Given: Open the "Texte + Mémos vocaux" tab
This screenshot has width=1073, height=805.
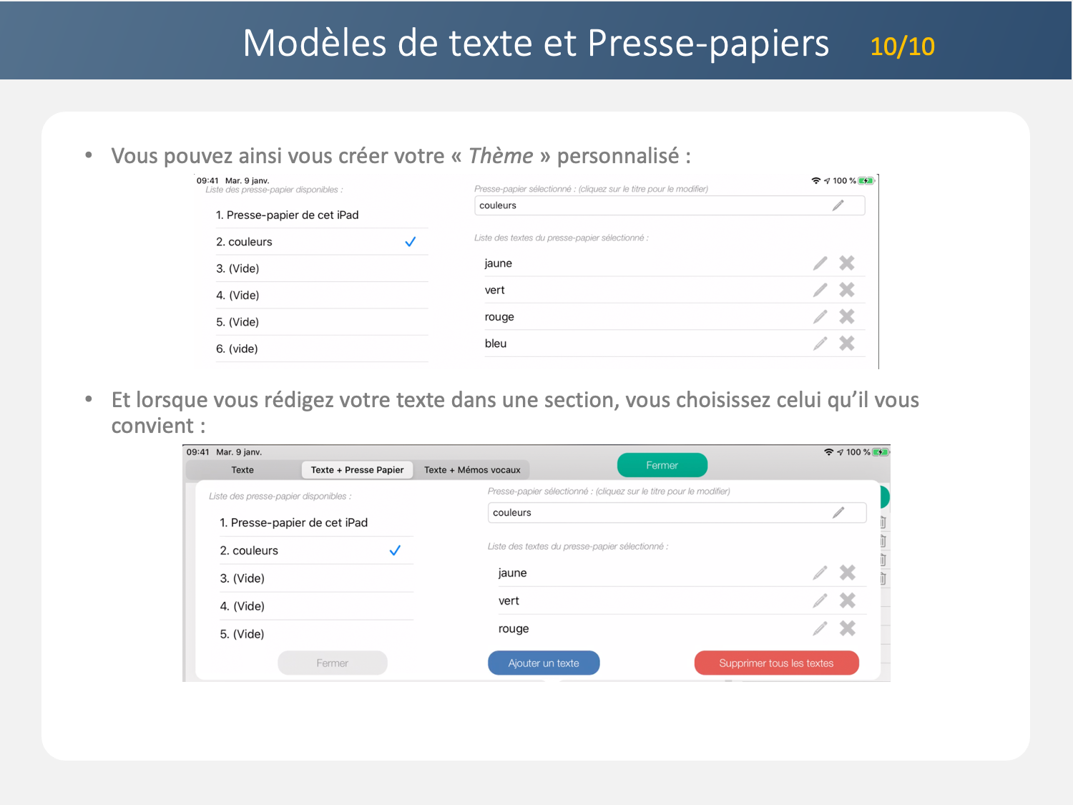Looking at the screenshot, I should point(472,470).
